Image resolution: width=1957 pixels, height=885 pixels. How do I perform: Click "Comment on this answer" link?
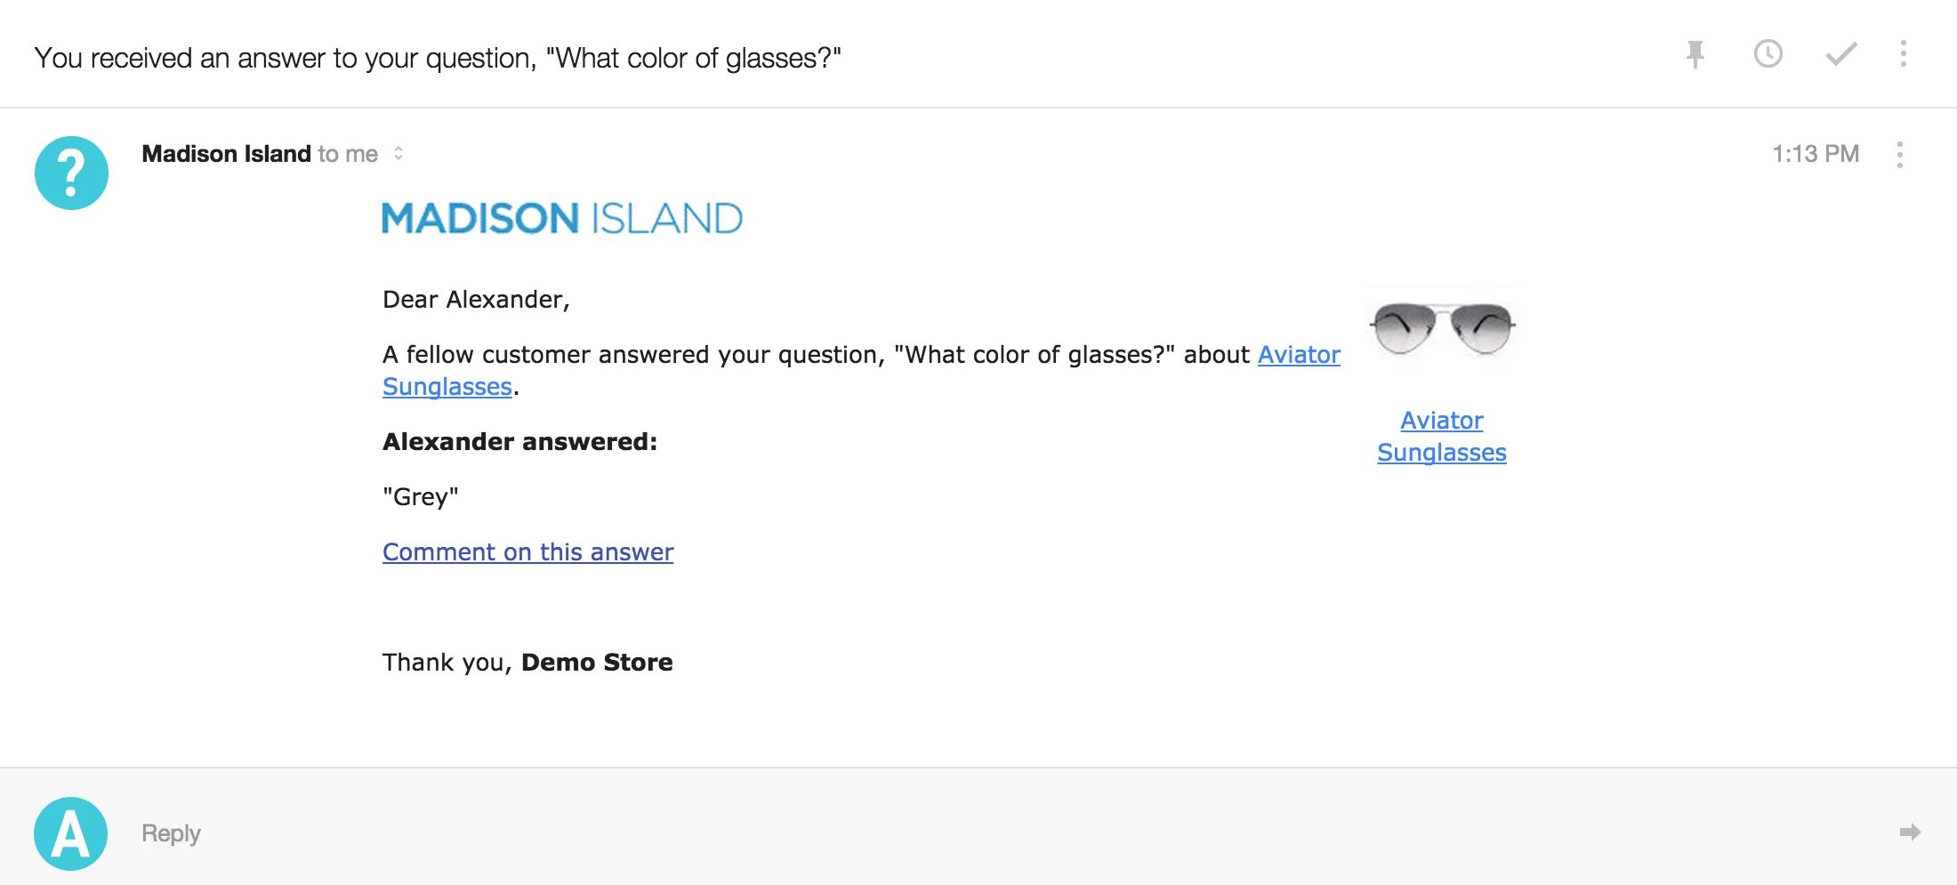pyautogui.click(x=528, y=552)
